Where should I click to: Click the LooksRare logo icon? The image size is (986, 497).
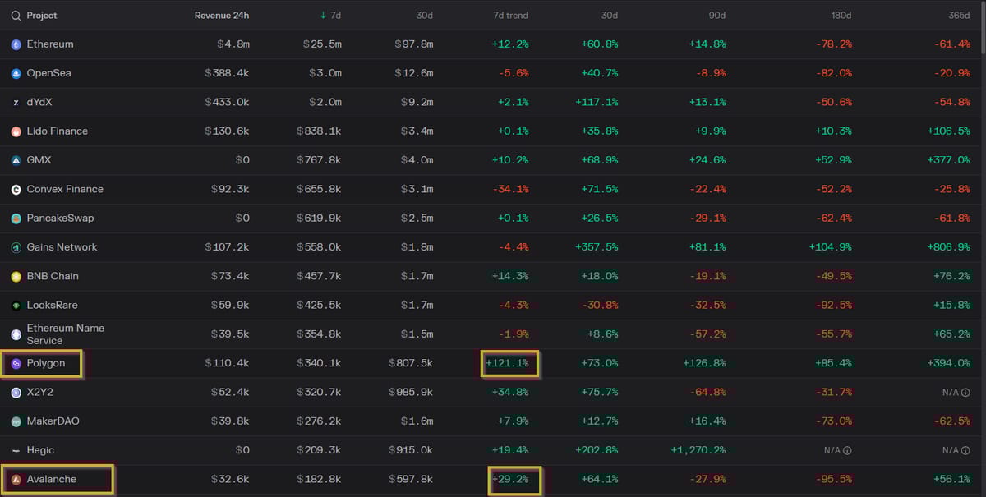coord(16,306)
